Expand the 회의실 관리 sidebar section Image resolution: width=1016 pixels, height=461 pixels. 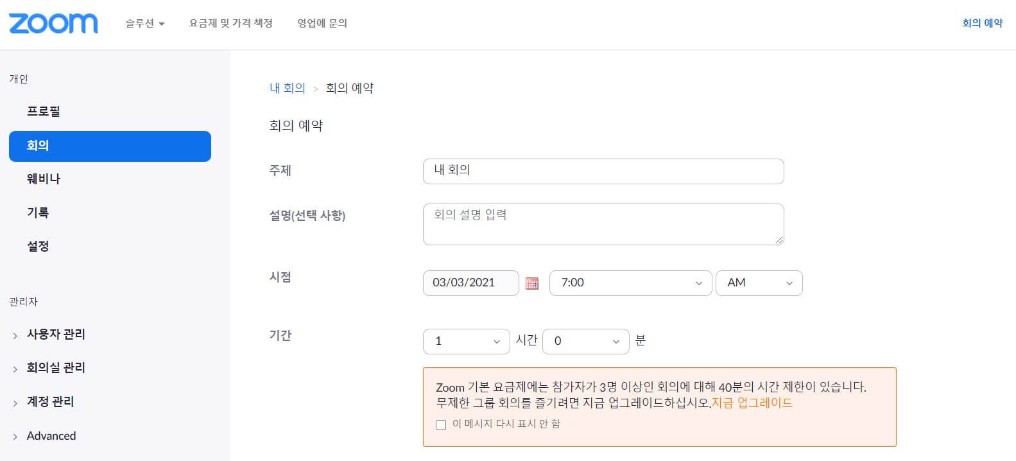click(x=56, y=367)
